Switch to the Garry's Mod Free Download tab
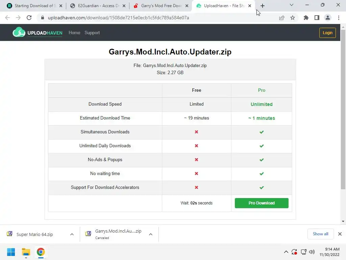 point(160,6)
